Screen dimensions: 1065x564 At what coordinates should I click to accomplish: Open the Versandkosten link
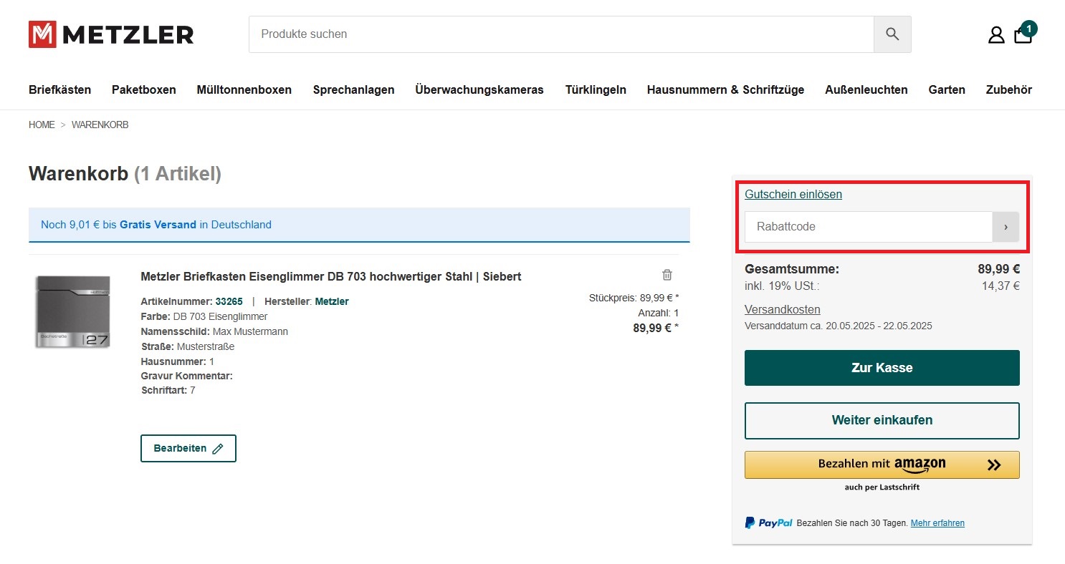tap(783, 309)
